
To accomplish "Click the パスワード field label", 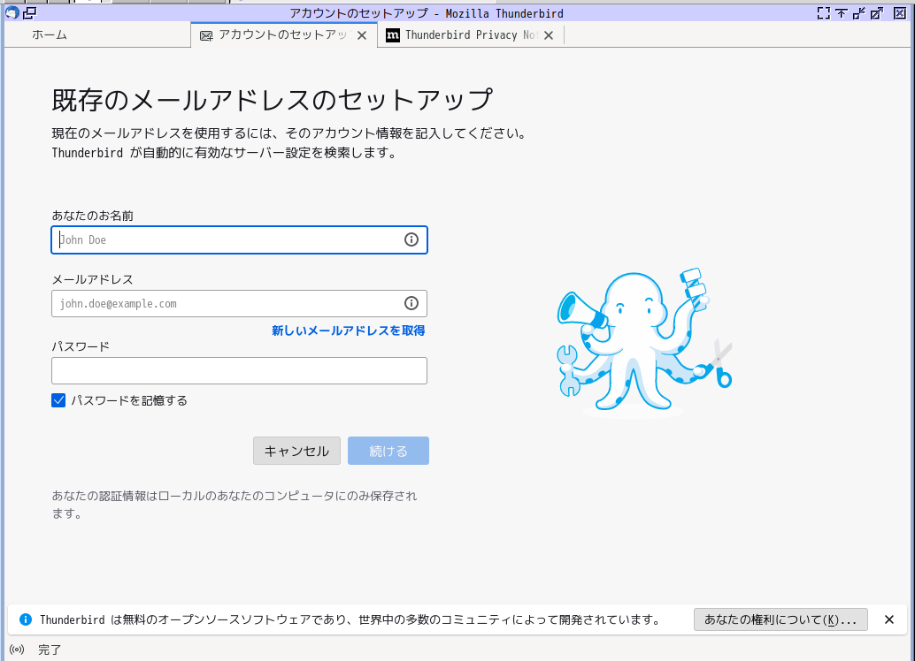I will tap(81, 346).
